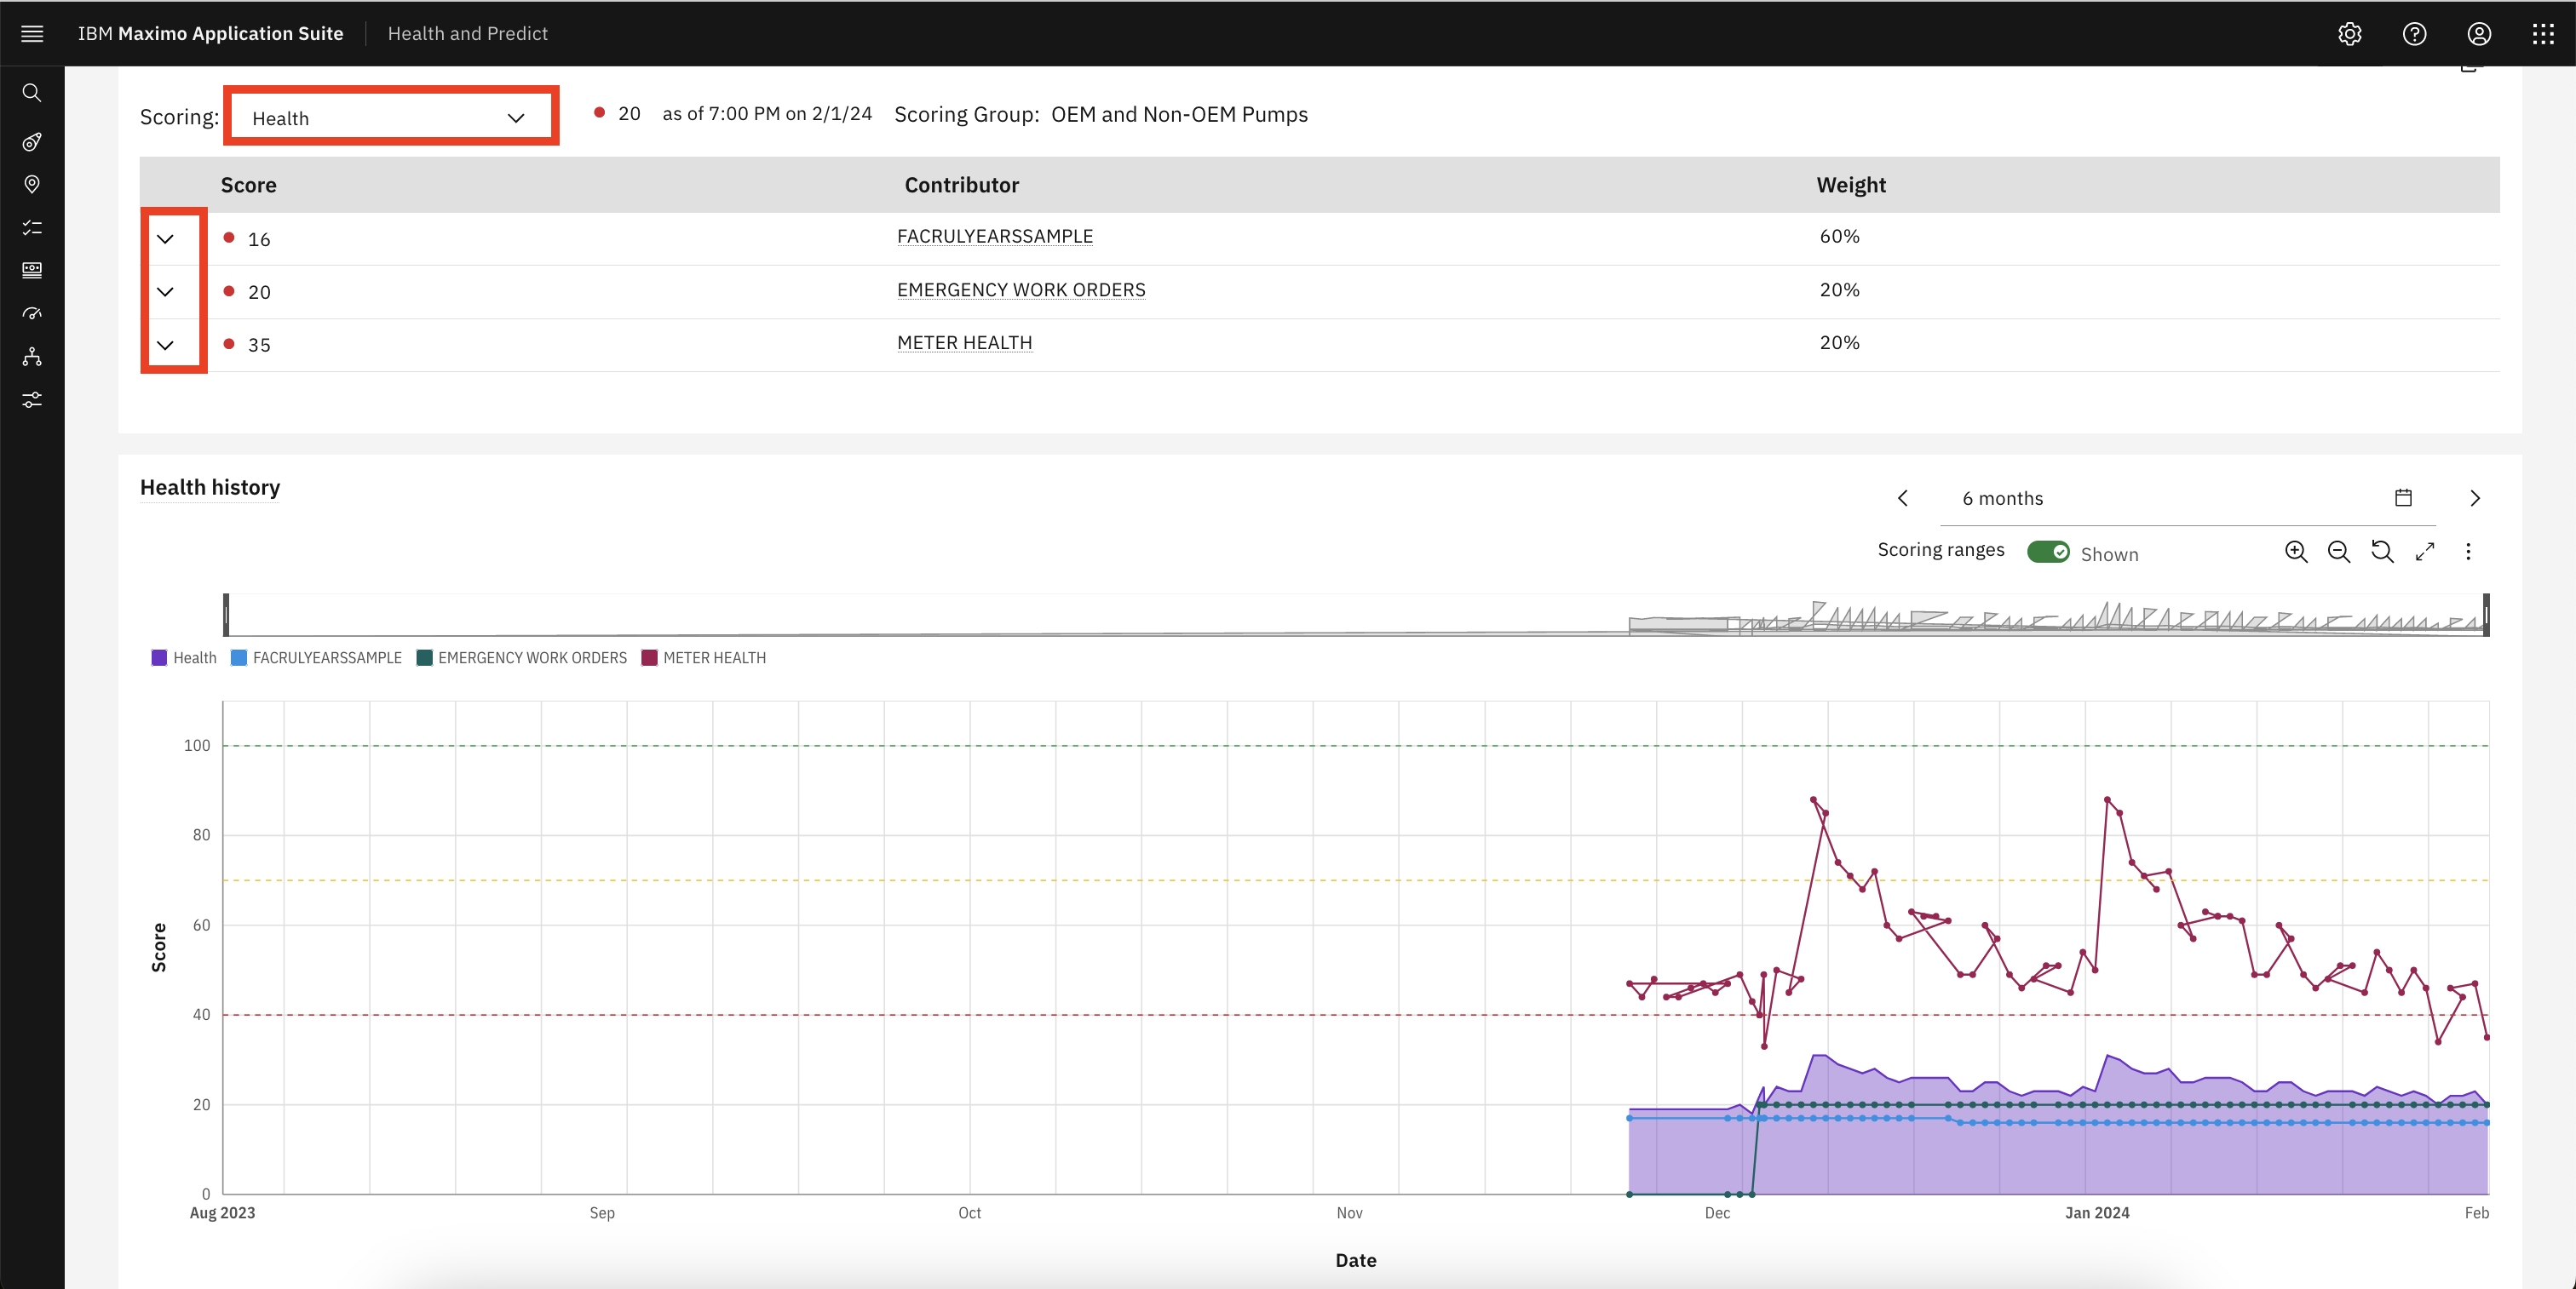The image size is (2576, 1289).
Task: Click the right handle of chart range slider
Action: tap(2486, 615)
